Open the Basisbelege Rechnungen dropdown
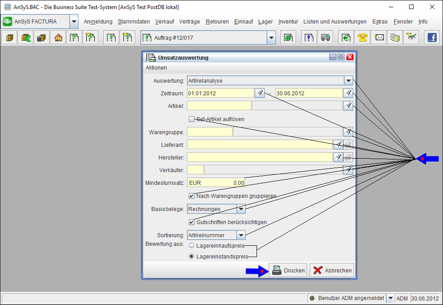The image size is (443, 305). (x=241, y=209)
